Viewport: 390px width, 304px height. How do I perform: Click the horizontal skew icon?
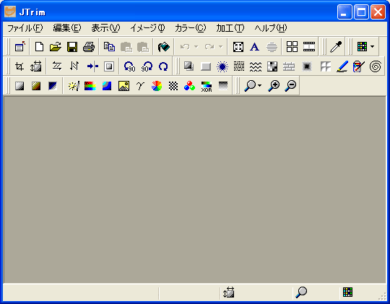[57, 66]
